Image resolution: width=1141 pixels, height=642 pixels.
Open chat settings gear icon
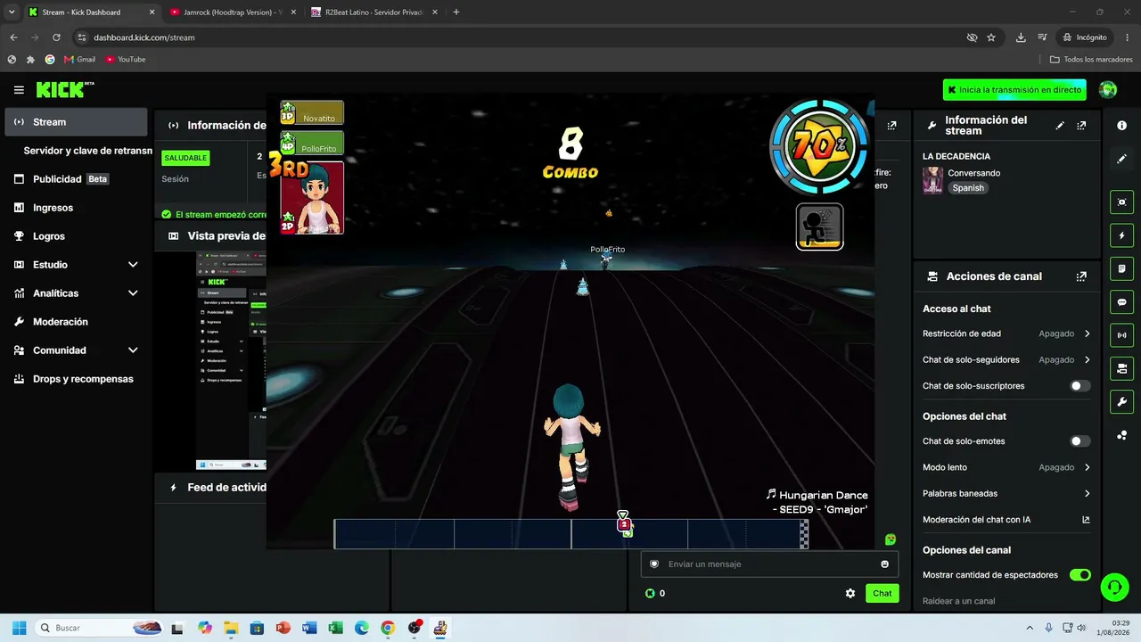850,593
